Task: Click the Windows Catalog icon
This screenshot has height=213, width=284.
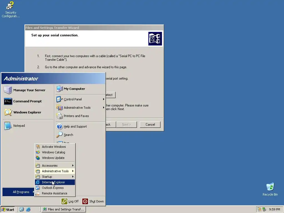Action: pyautogui.click(x=38, y=152)
